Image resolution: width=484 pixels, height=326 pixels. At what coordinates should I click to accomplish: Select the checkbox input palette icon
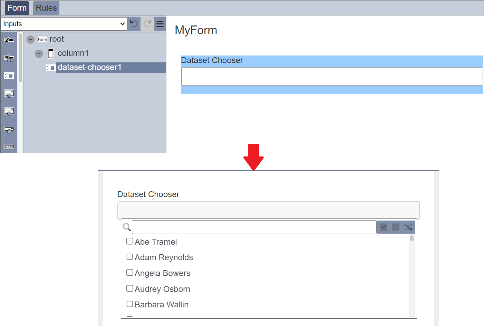[9, 40]
